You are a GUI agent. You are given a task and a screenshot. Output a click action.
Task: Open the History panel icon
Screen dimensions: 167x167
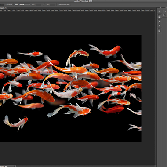(x=164, y=11)
